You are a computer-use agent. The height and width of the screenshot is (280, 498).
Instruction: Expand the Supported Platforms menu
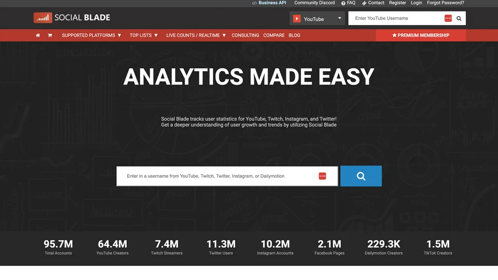click(91, 35)
